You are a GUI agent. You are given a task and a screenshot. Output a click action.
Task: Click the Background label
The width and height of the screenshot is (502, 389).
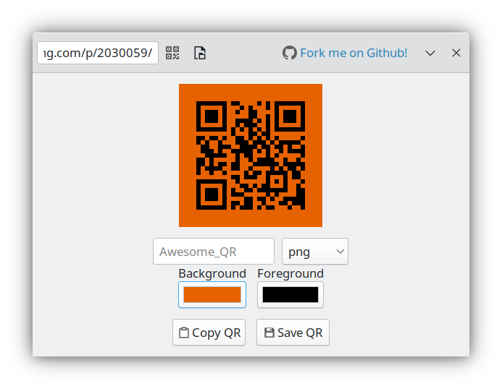pos(212,273)
